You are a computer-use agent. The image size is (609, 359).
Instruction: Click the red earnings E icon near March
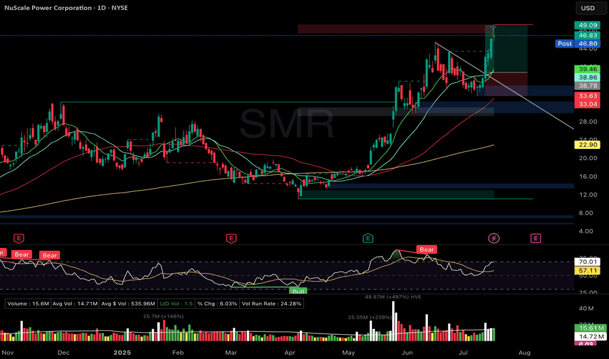231,238
